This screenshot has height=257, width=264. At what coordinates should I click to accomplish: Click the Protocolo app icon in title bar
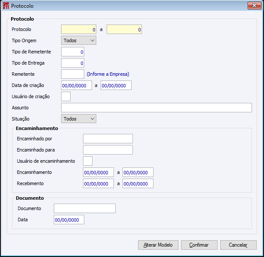6,6
